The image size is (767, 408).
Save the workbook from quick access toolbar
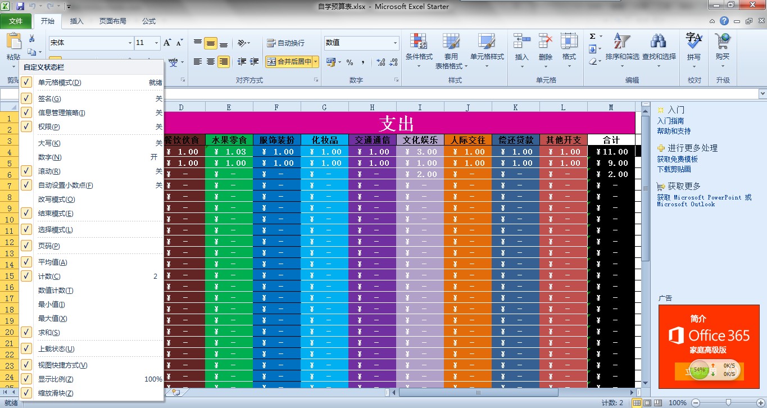(20, 7)
